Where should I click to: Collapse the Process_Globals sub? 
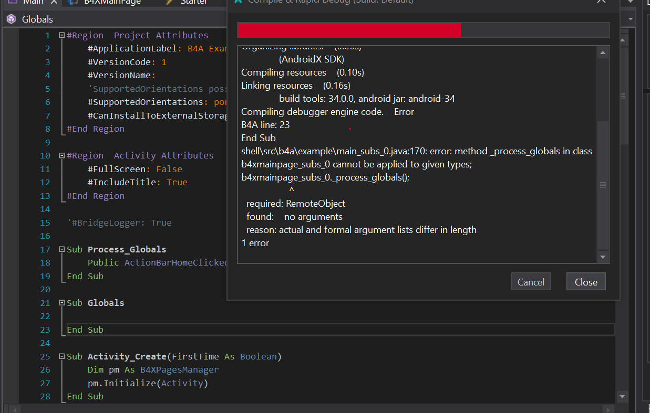[62, 250]
